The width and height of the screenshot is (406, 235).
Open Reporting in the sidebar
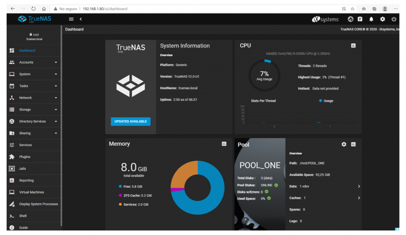coord(34,180)
